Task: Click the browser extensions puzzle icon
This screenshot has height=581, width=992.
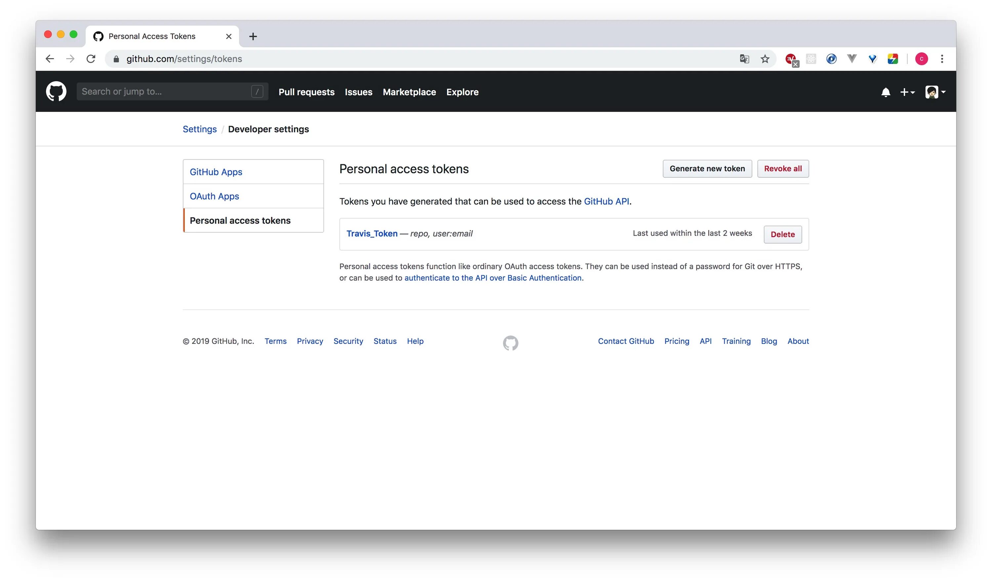Action: coord(811,59)
